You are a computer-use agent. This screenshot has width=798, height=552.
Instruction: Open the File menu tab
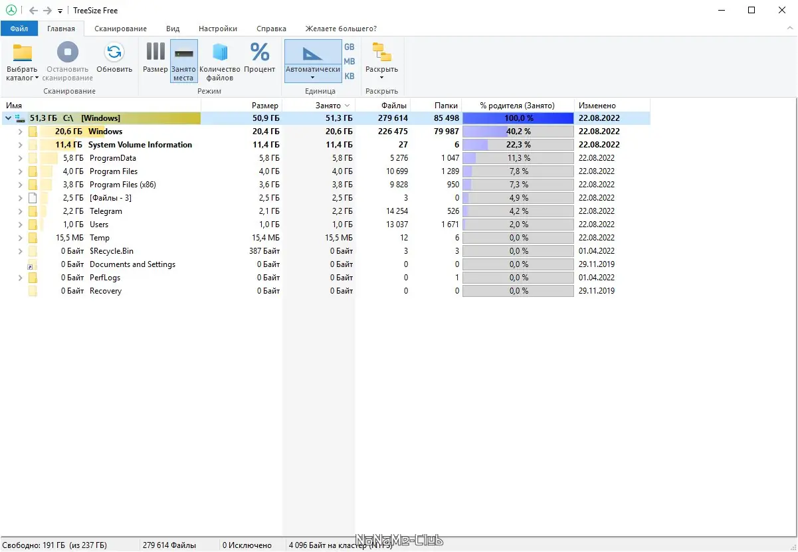(x=19, y=29)
